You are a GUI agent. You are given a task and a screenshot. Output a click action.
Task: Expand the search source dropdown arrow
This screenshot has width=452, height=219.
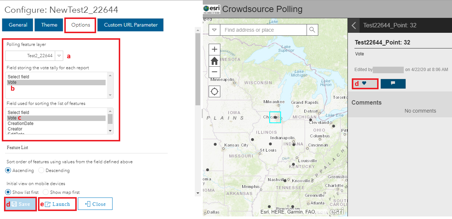214,30
